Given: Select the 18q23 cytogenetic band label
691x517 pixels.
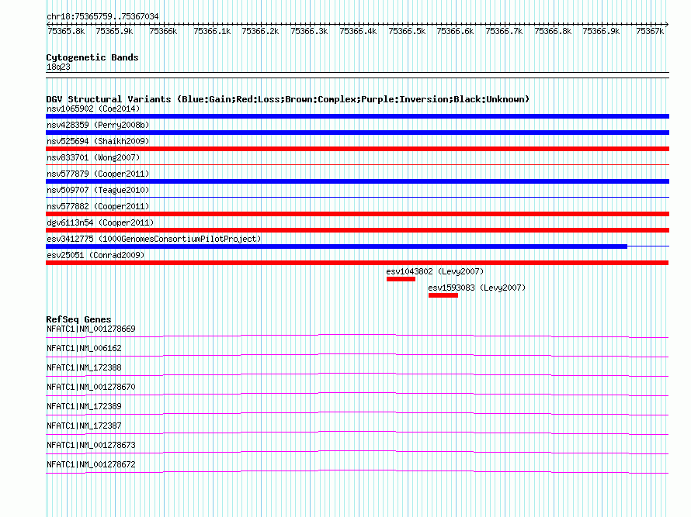Looking at the screenshot, I should [x=58, y=67].
